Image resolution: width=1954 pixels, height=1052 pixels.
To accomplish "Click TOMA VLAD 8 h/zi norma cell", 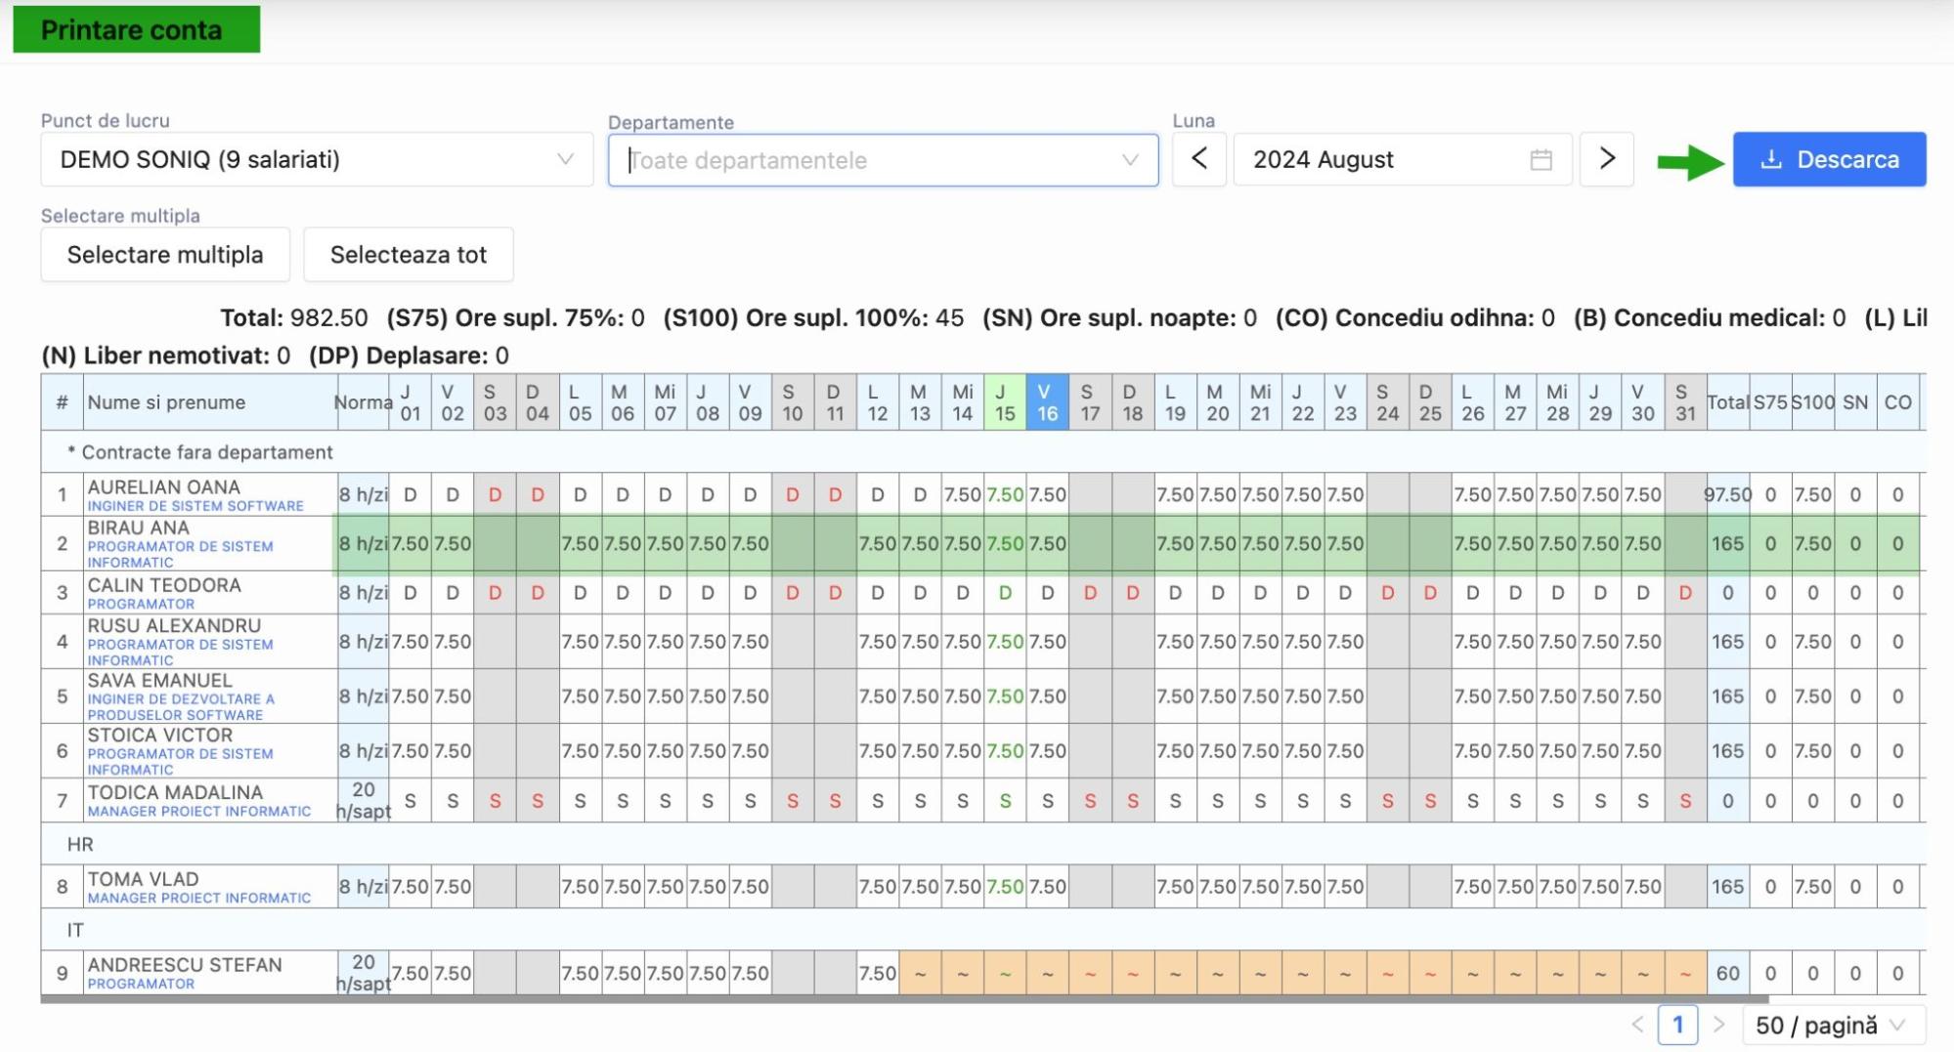I will [363, 887].
